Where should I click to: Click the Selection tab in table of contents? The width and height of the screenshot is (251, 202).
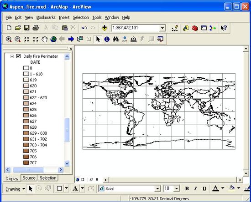[48, 178]
